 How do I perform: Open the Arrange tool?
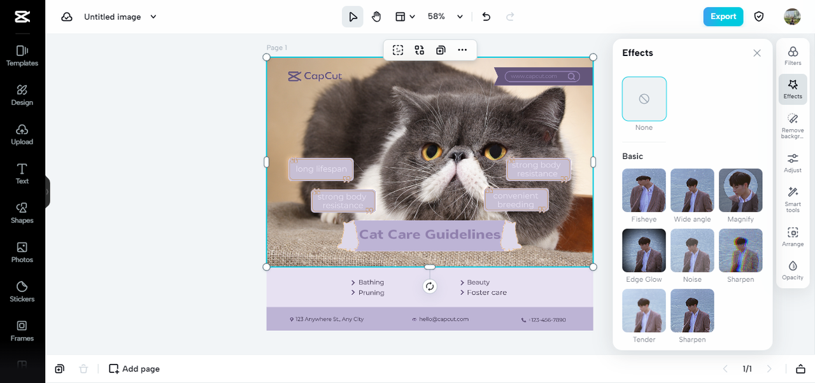coord(793,236)
